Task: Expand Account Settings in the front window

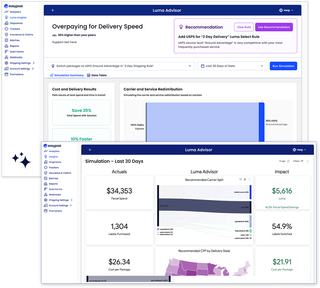Action: (58, 206)
